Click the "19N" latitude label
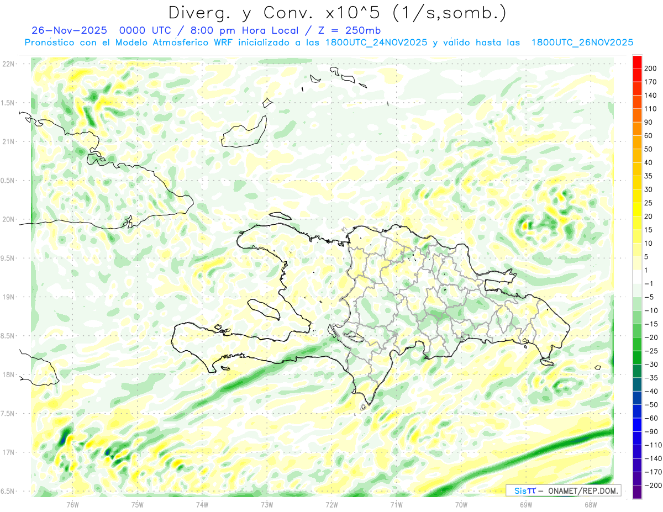Viewport: 663px width, 512px height. point(9,297)
